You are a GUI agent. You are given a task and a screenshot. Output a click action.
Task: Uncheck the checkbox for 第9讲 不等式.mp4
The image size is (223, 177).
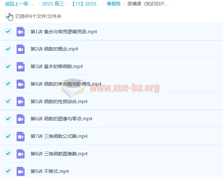(8, 171)
